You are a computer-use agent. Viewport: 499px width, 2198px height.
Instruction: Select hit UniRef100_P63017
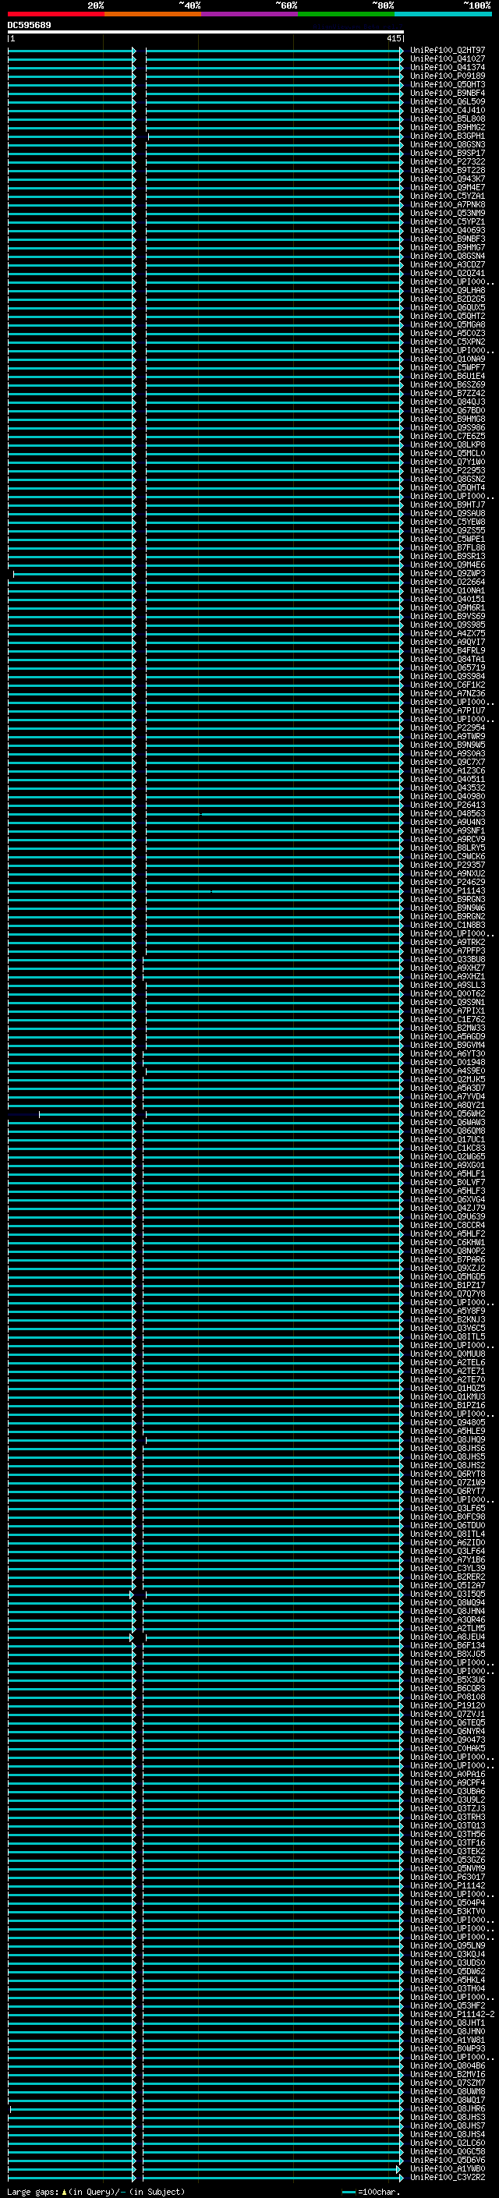point(447,1876)
